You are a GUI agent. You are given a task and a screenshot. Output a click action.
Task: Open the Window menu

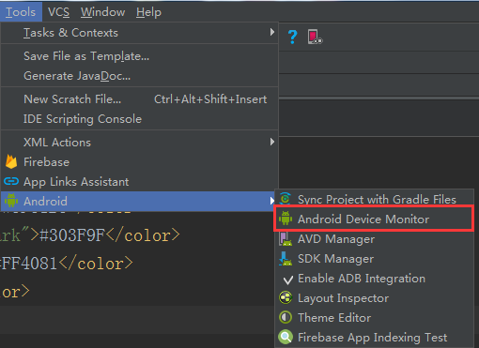click(x=102, y=12)
